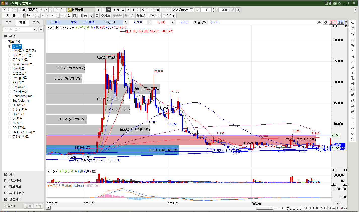Viewport: 359px width, 212px height.
Task: Select the 분 minute period button
Action: (118, 10)
